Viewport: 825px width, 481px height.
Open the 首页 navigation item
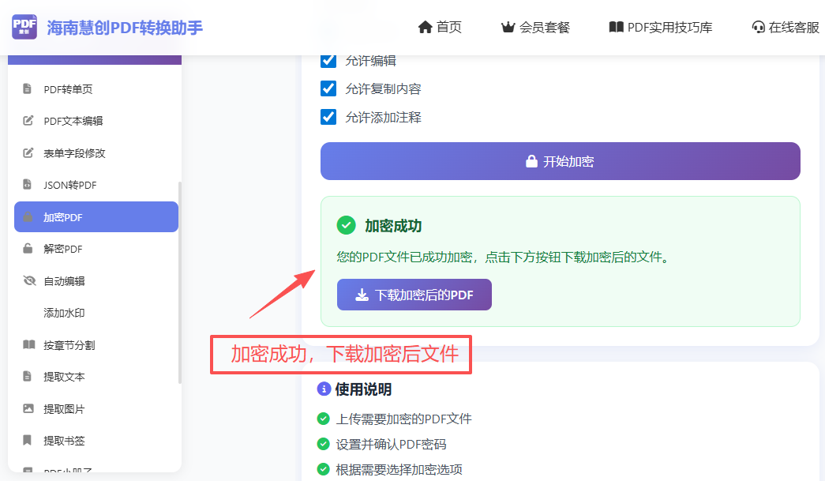(440, 27)
